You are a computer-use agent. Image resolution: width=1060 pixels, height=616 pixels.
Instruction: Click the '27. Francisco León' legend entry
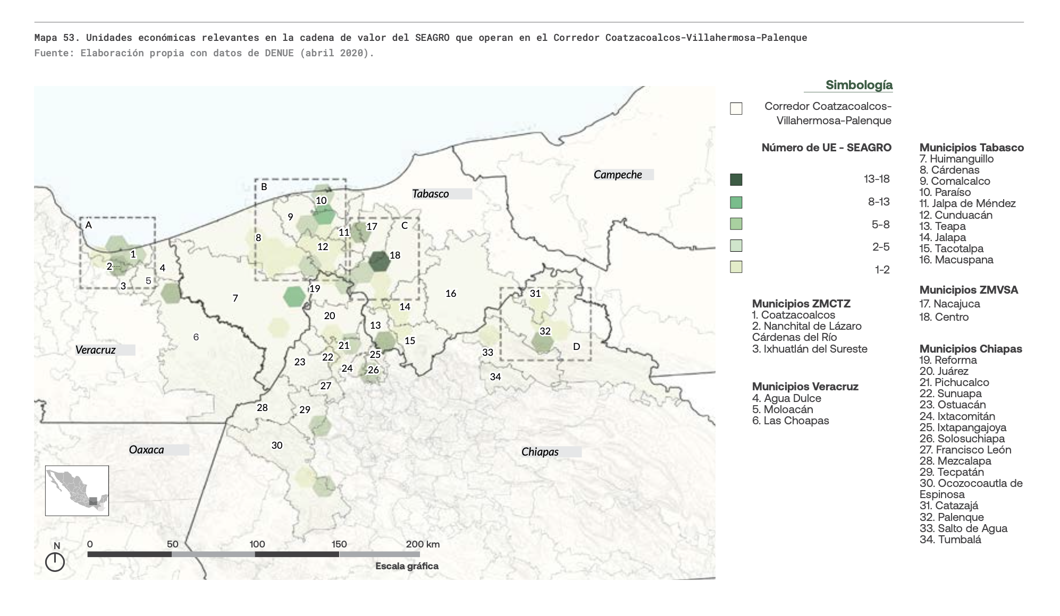pos(965,450)
